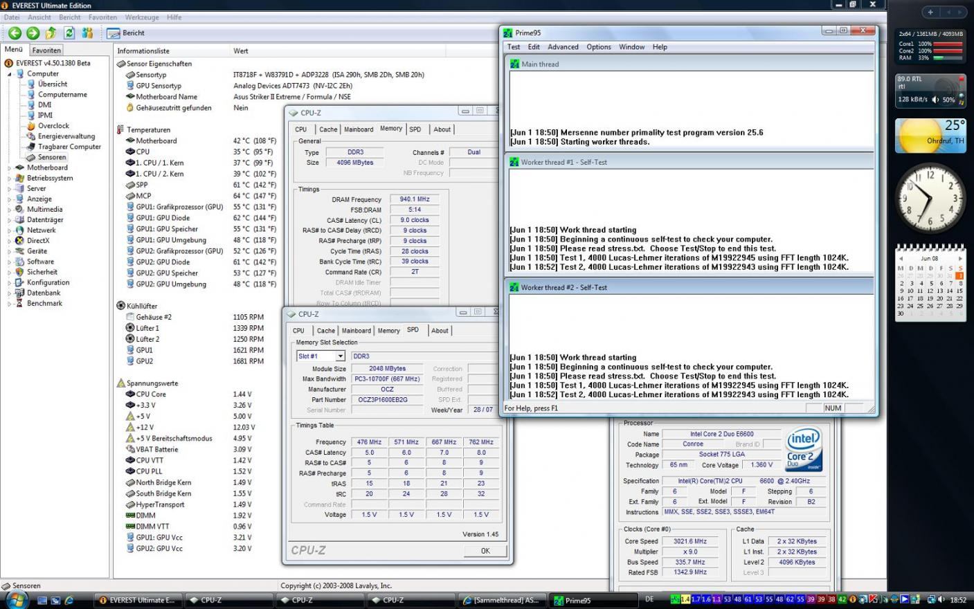The width and height of the screenshot is (974, 609).
Task: Open the Test menu in Prime95
Action: click(x=514, y=47)
